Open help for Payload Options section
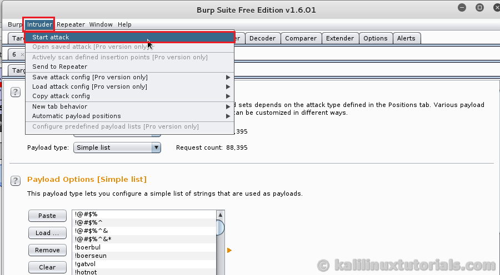Screen dimensions: 500x275 click(x=16, y=180)
